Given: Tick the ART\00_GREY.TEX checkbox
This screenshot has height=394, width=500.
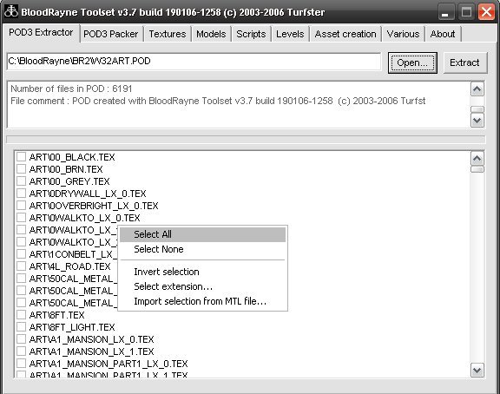Looking at the screenshot, I should [21, 181].
